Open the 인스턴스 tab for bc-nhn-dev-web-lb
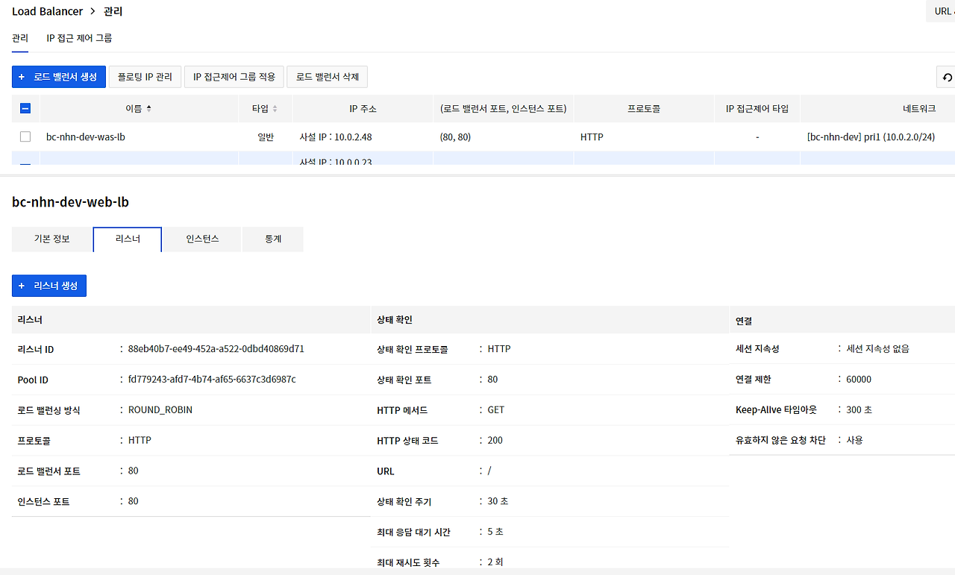Screen dimensions: 955x575 click(201, 239)
